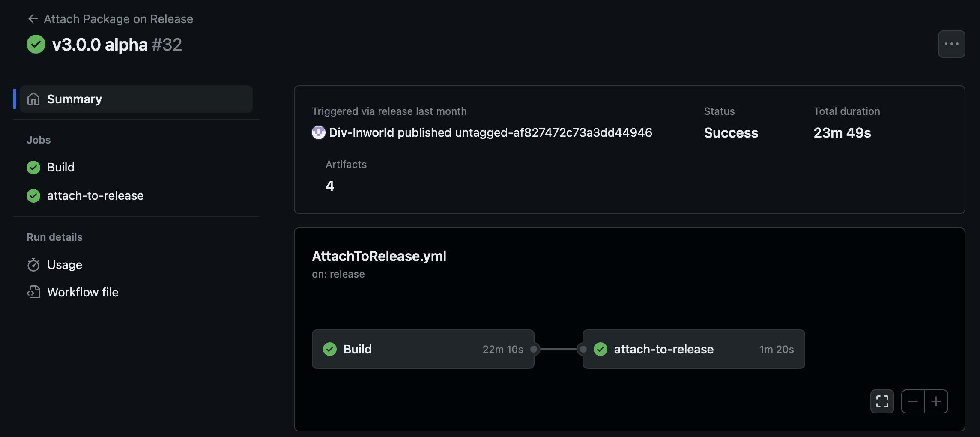Zoom out the workflow graph

point(913,401)
